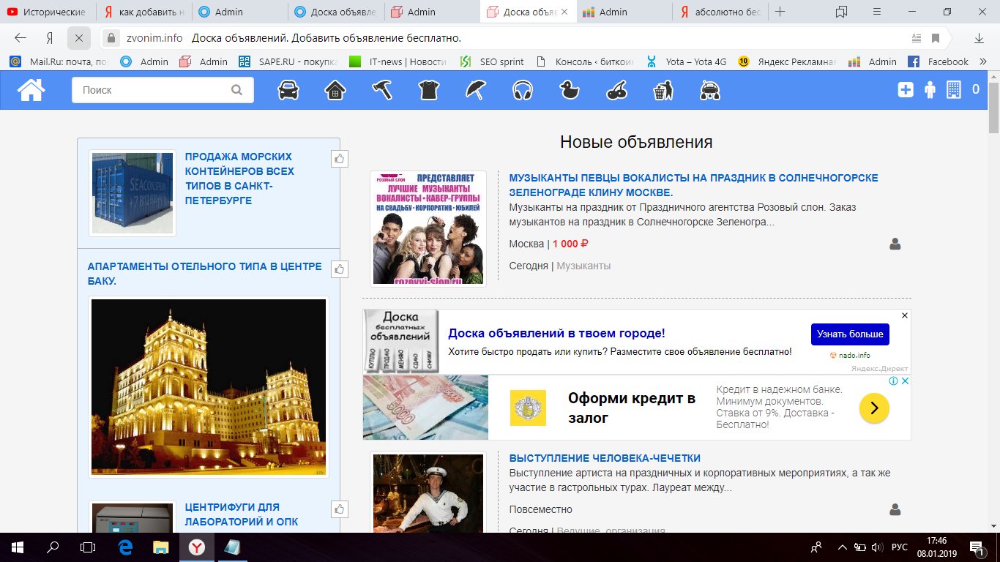The image size is (1000, 562).
Task: Open volume control in system tray
Action: tap(877, 547)
